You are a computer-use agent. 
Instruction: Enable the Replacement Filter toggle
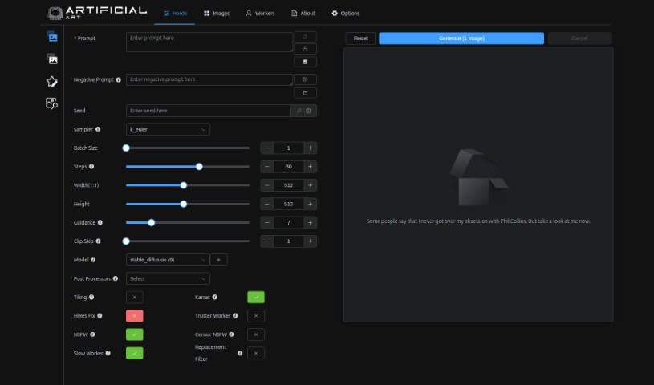tap(256, 353)
